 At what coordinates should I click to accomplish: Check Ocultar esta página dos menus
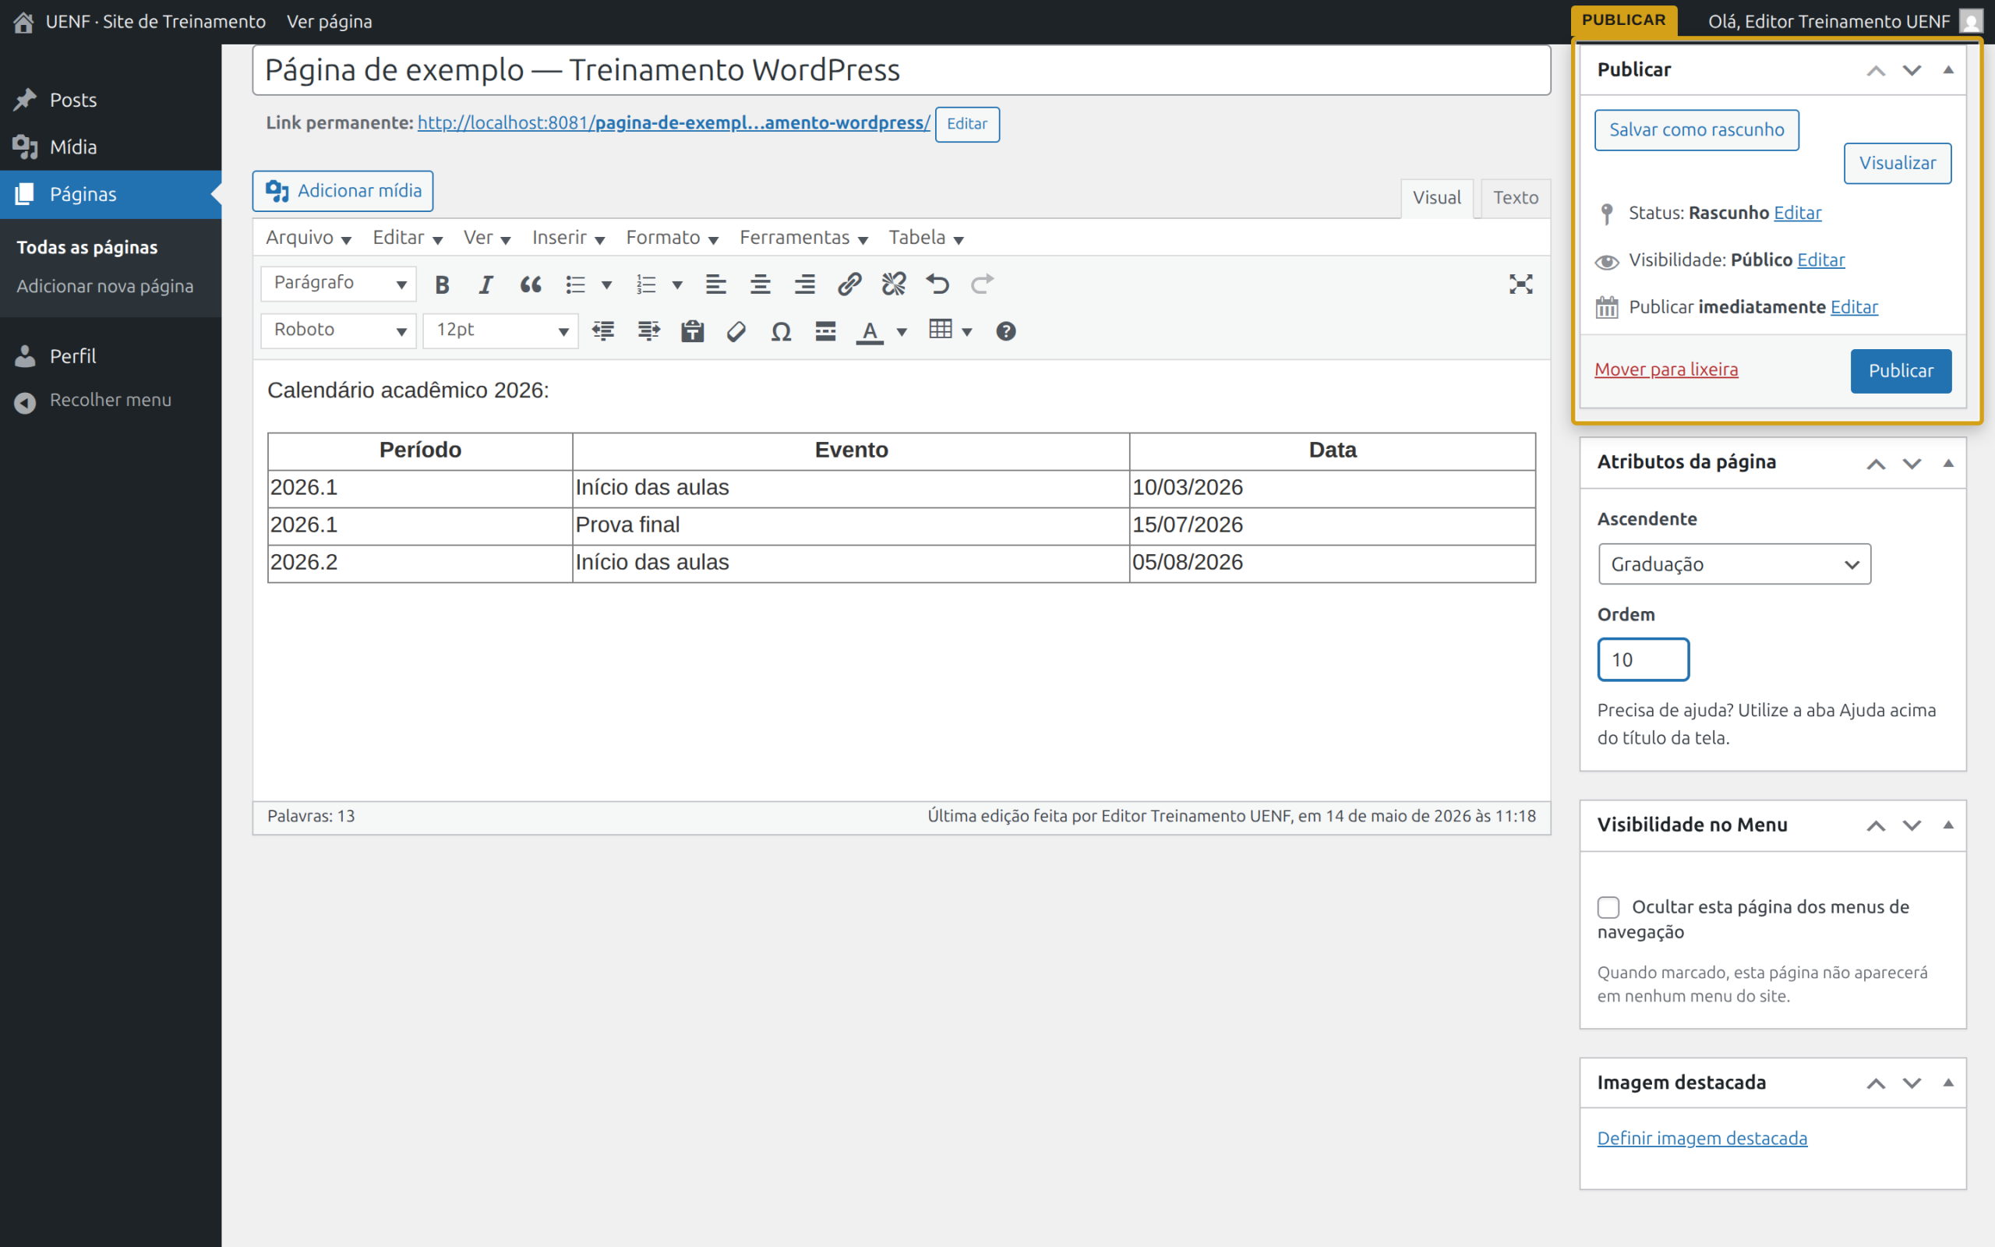(1608, 907)
